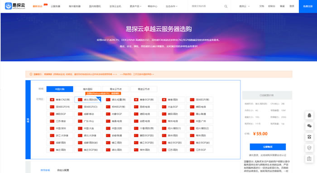
Task: Click the 免费注册 register button
Action: click(x=307, y=6)
